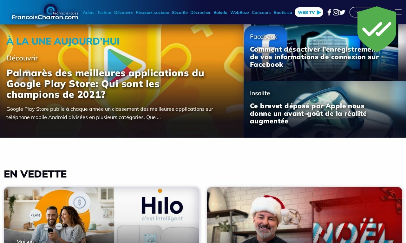Screen dimensions: 406x243
Task: Read the Google Play Store palmarès article
Action: point(105,84)
